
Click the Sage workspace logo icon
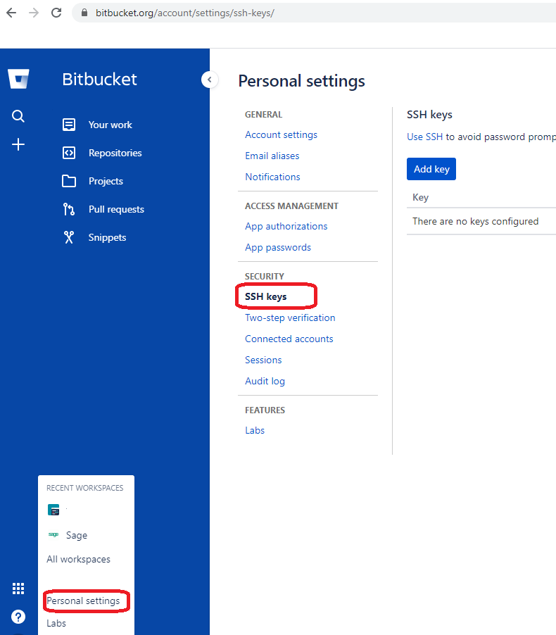(x=53, y=534)
